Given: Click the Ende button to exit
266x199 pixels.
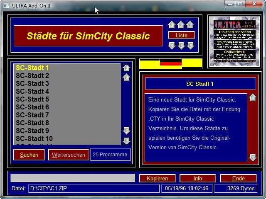Looking at the screenshot, I should 238,178.
